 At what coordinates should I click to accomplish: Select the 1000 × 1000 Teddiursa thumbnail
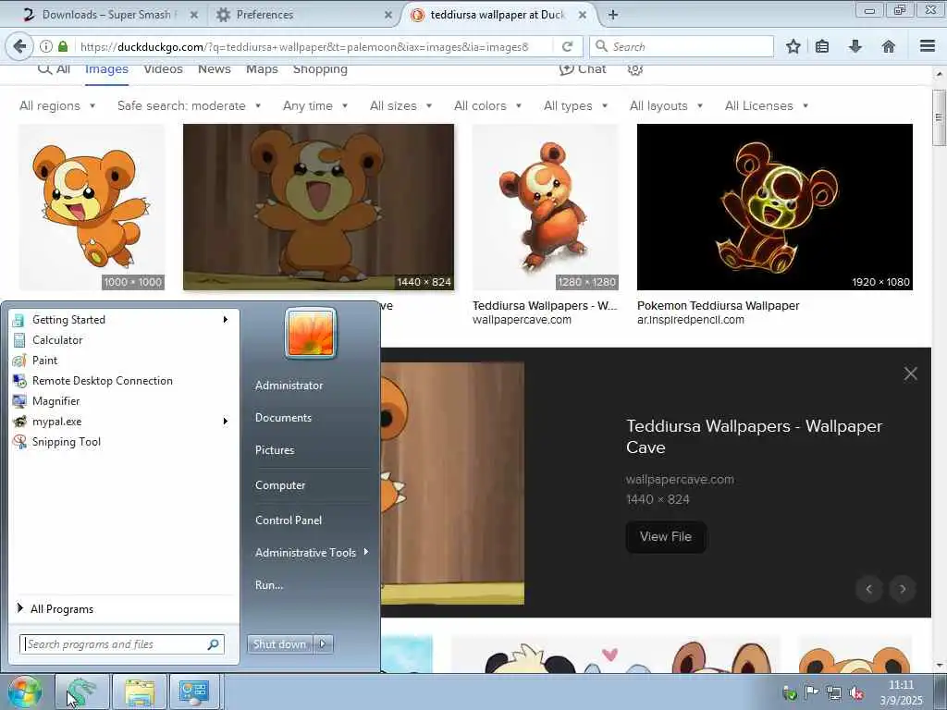tap(92, 207)
